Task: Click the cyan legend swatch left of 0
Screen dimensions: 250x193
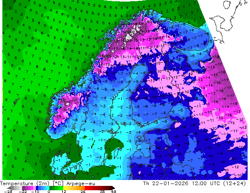Action: [48, 188]
